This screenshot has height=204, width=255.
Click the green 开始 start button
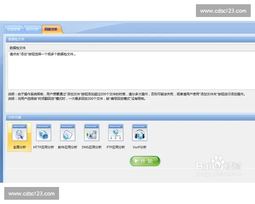point(145,161)
